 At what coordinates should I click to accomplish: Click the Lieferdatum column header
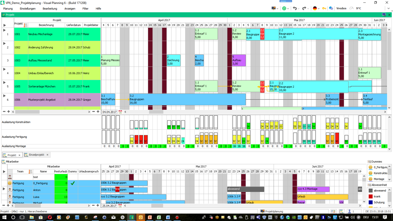coord(73,25)
